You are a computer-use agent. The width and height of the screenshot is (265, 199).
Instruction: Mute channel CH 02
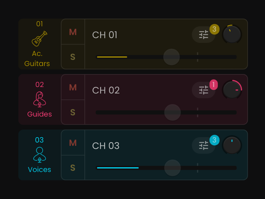(73, 88)
